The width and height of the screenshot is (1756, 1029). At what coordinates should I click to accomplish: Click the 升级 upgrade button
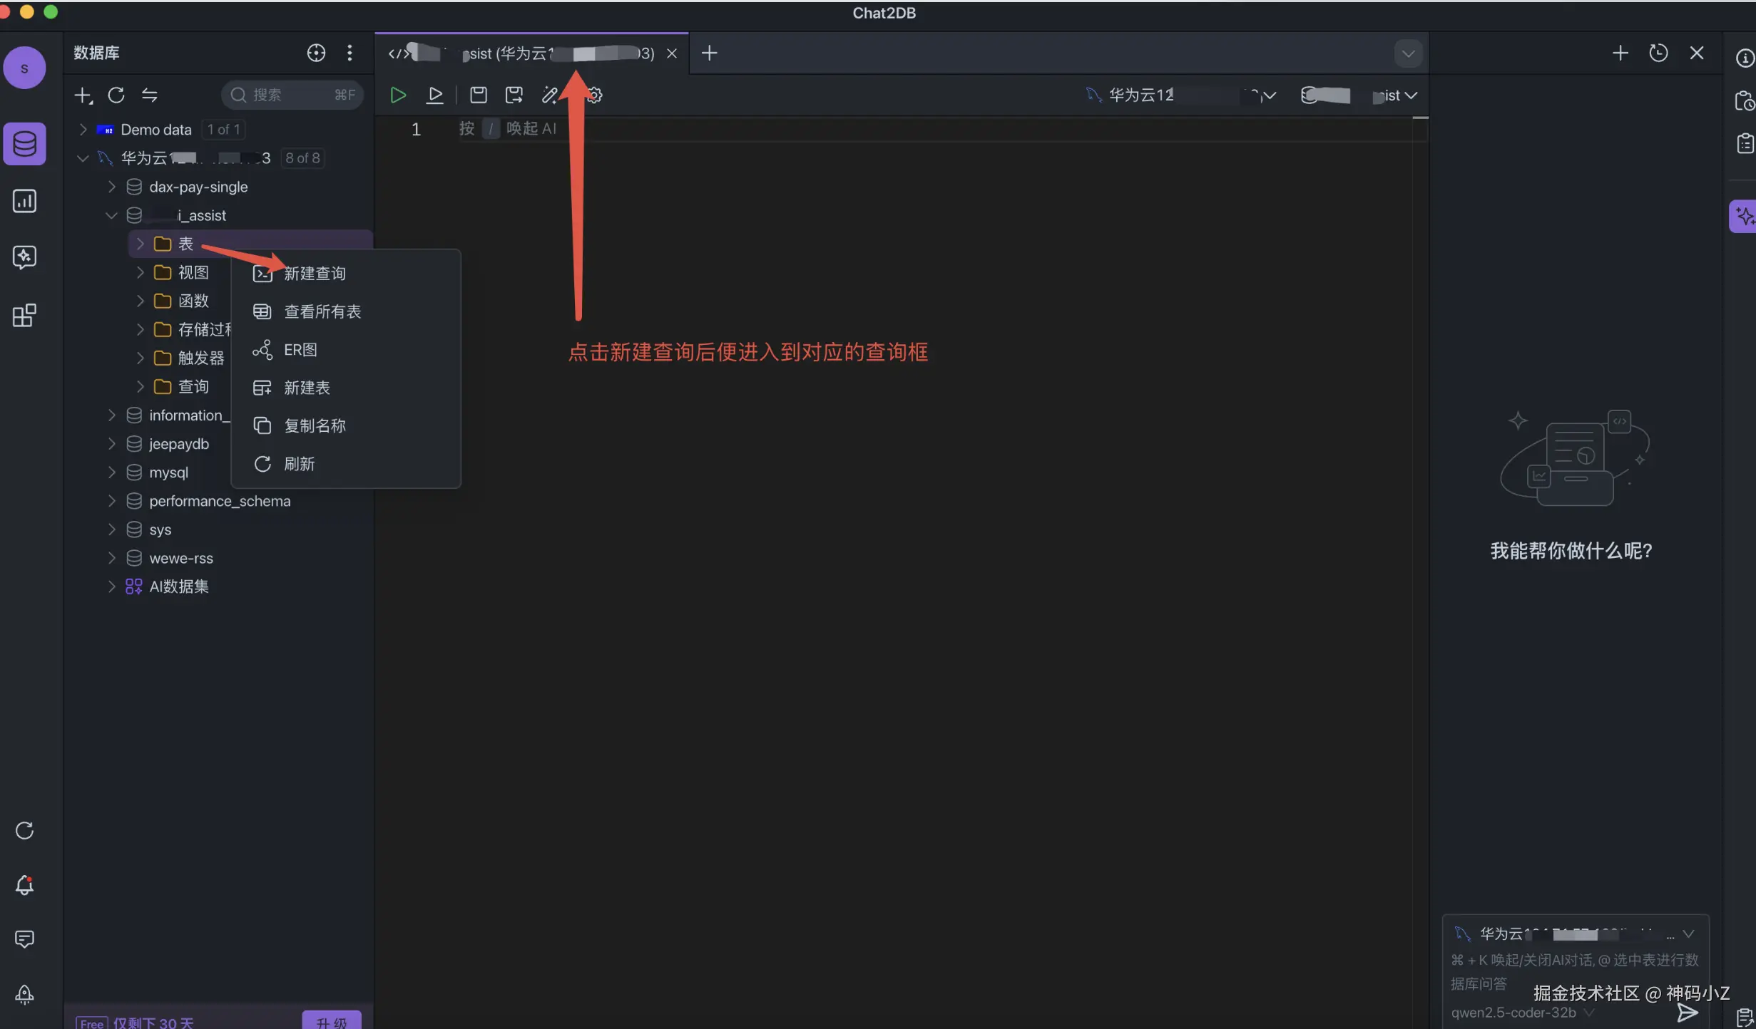point(331,1021)
